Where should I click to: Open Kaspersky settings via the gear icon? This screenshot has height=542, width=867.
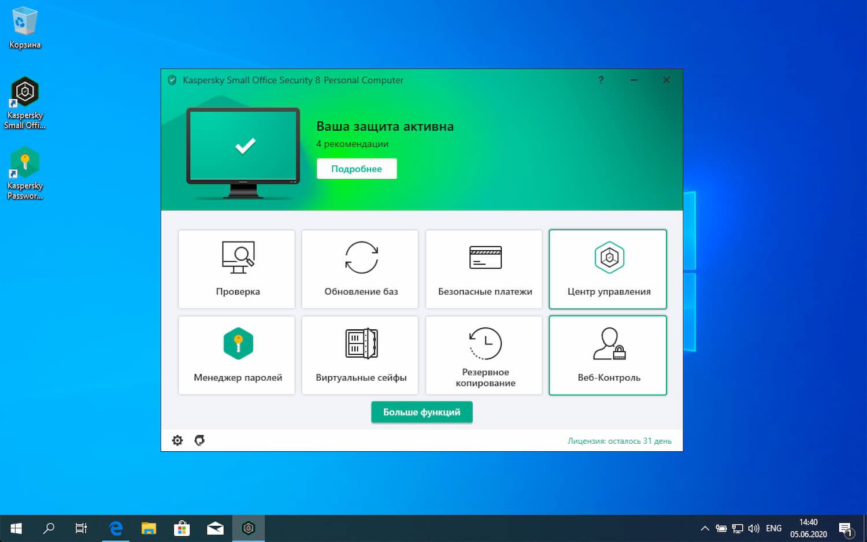(177, 440)
